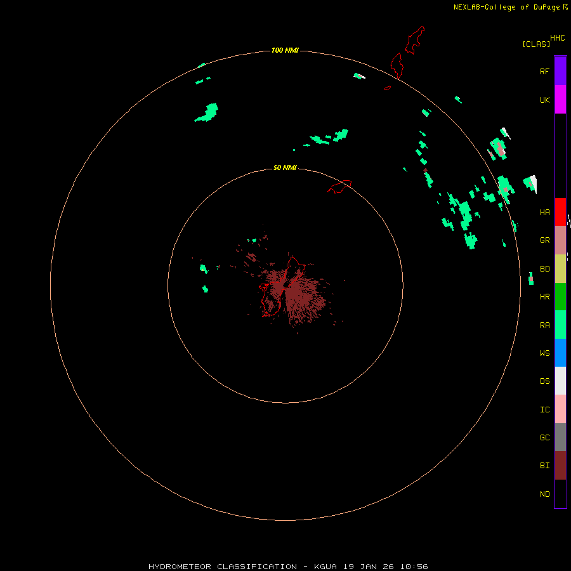Click the HHC product label
The width and height of the screenshot is (571, 571).
557,38
